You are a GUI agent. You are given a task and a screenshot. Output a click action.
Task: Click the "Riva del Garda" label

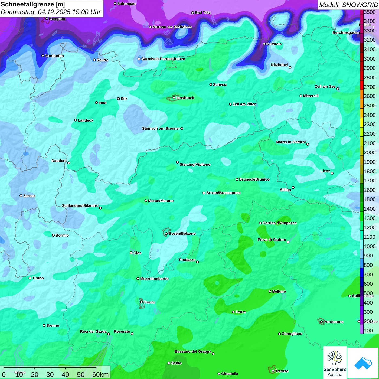click(93, 331)
